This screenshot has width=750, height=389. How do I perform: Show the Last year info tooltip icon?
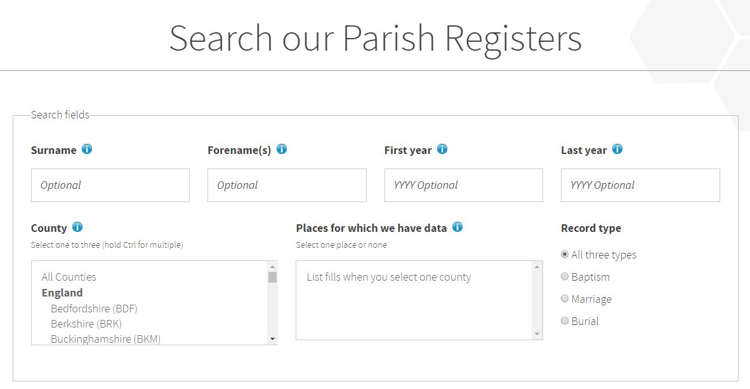pyautogui.click(x=617, y=150)
